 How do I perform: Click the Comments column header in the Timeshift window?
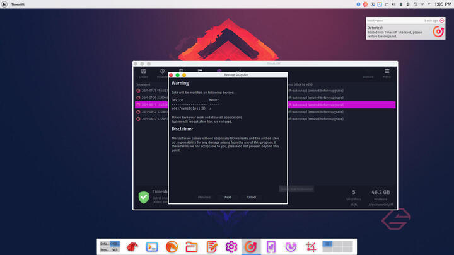pos(300,84)
